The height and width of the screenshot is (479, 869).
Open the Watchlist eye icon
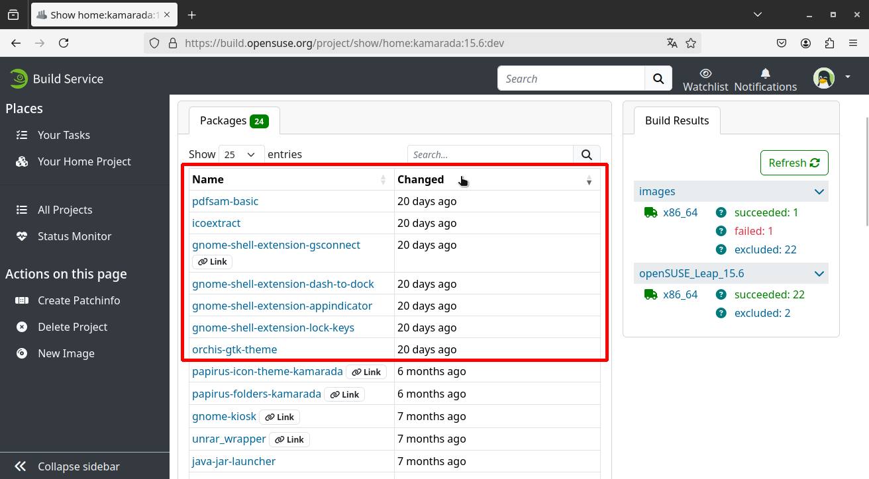click(705, 73)
